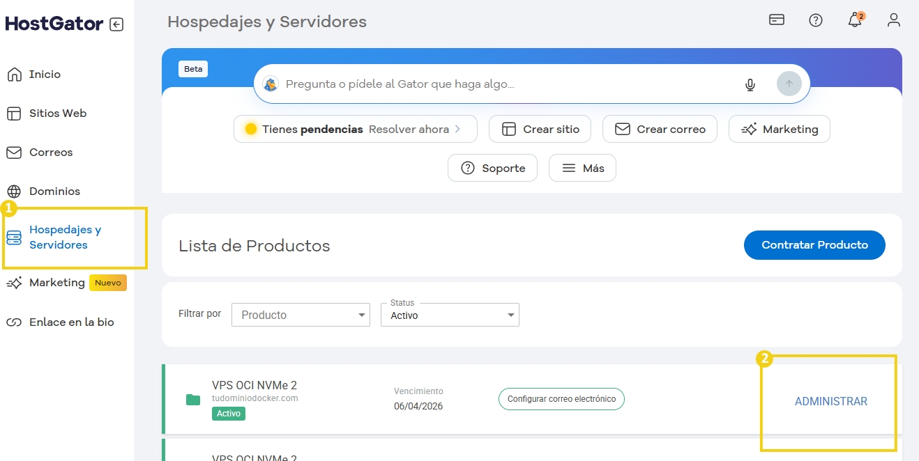Screen dimensions: 919x461
Task: Open the user account icon
Action: (893, 20)
